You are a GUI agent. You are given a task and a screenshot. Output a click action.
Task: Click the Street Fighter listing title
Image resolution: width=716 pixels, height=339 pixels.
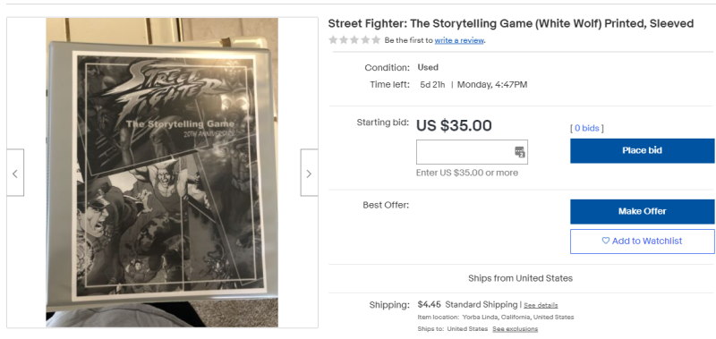510,23
